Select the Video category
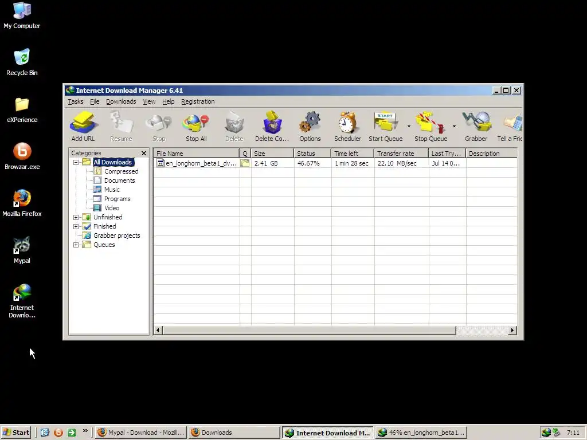Image resolution: width=587 pixels, height=440 pixels. pyautogui.click(x=112, y=208)
